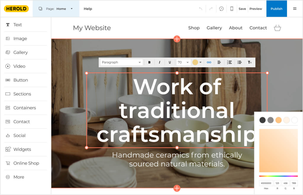Click the top-right resize handle of heading box
This screenshot has height=195, width=303.
point(267,73)
